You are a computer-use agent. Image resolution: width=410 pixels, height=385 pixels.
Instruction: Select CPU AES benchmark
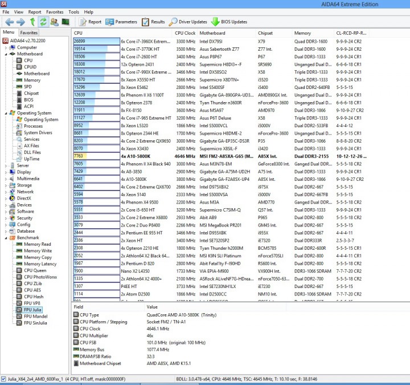[x=29, y=290]
